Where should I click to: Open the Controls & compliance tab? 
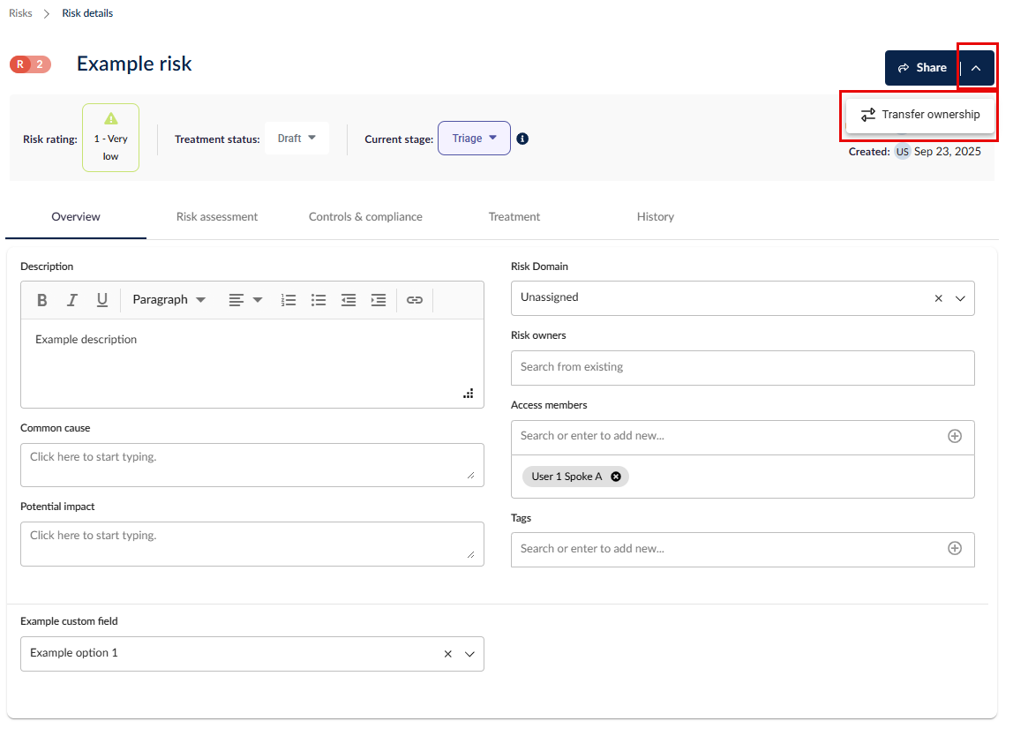pyautogui.click(x=365, y=216)
